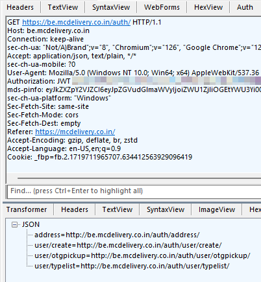Select the user/create JSON tree item
This screenshot has height=282, width=261.
128,245
